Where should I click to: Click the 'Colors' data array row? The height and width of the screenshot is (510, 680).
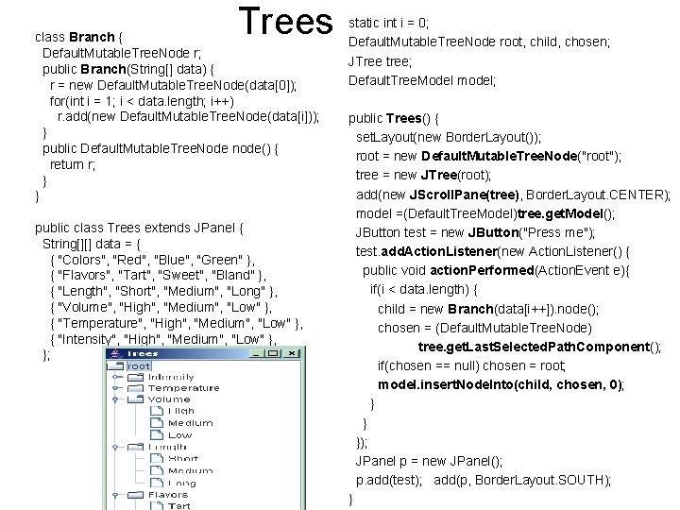pyautogui.click(x=152, y=260)
